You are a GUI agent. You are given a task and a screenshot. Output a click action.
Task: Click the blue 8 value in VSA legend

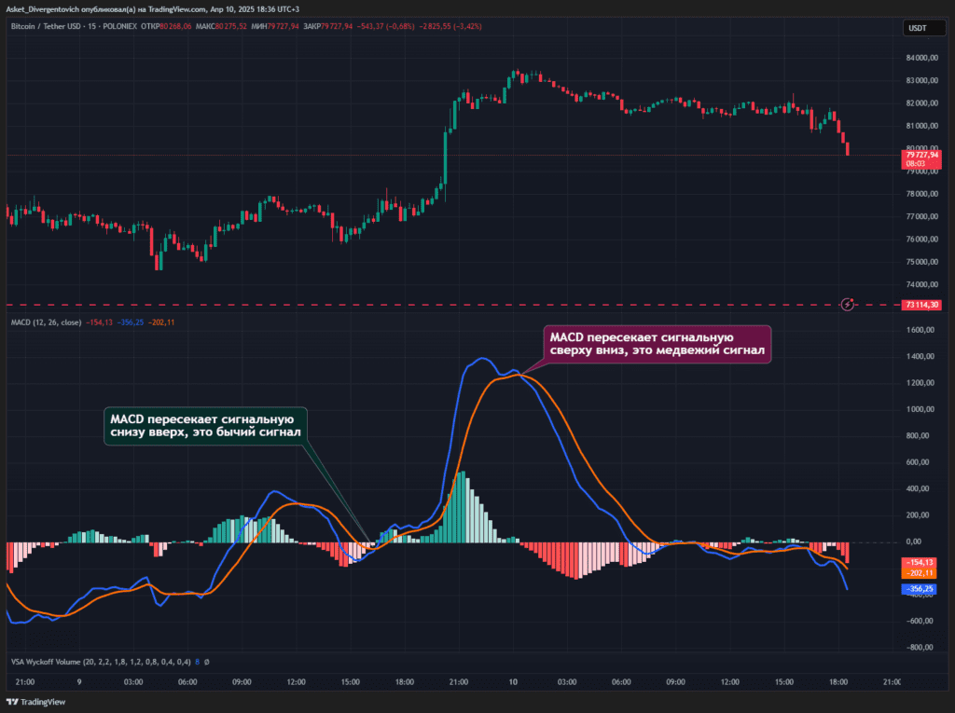[198, 663]
